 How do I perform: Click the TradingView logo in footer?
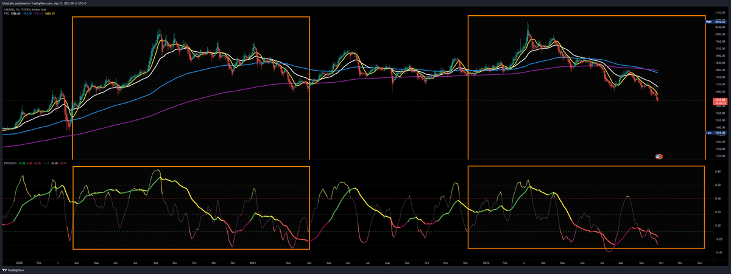(x=13, y=269)
